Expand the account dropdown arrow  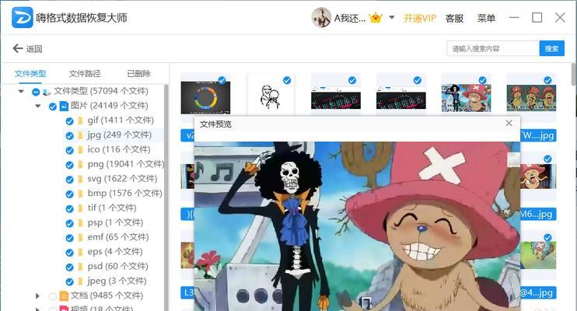(x=392, y=17)
